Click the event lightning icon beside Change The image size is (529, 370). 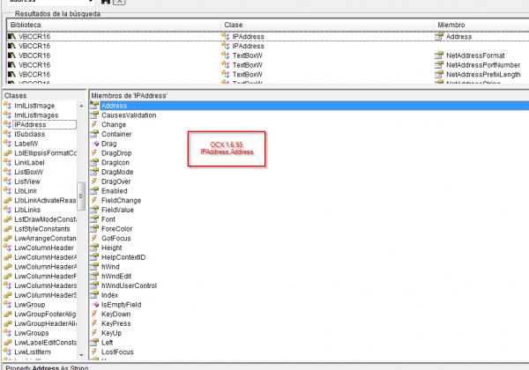94,124
